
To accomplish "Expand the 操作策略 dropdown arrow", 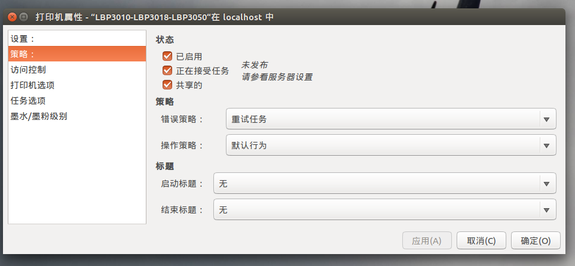I will click(547, 146).
